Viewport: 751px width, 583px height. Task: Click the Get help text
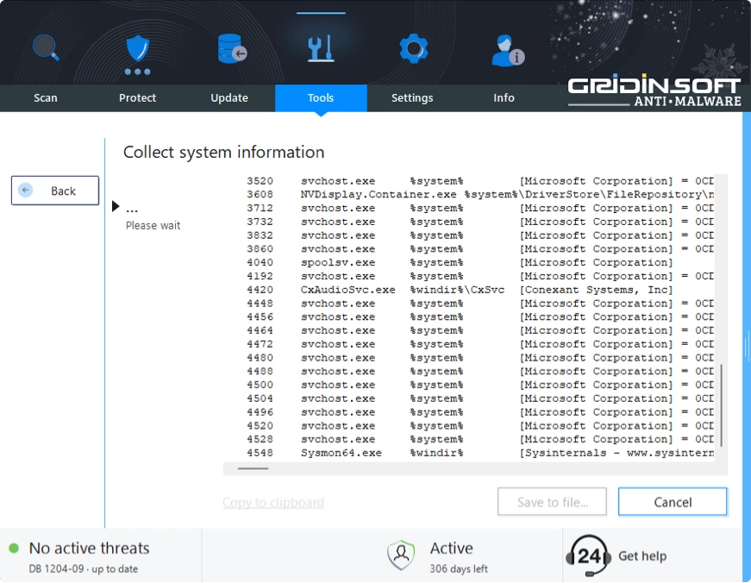click(x=642, y=555)
